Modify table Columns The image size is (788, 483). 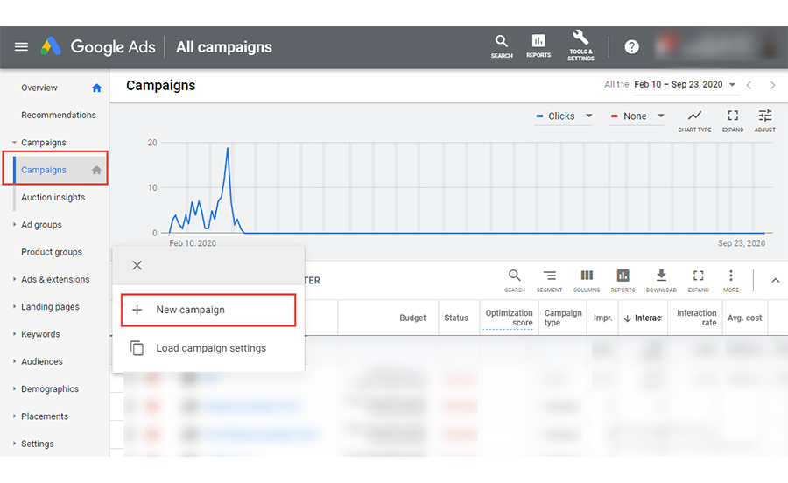[587, 281]
